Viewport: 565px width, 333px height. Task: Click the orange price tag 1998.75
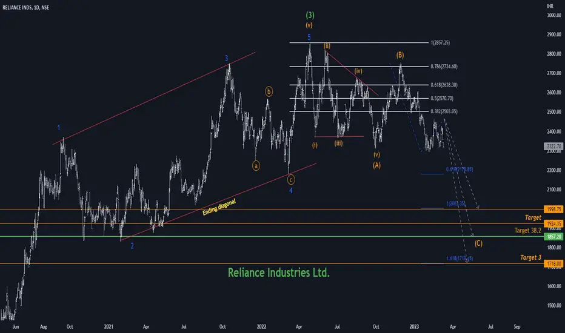click(553, 209)
